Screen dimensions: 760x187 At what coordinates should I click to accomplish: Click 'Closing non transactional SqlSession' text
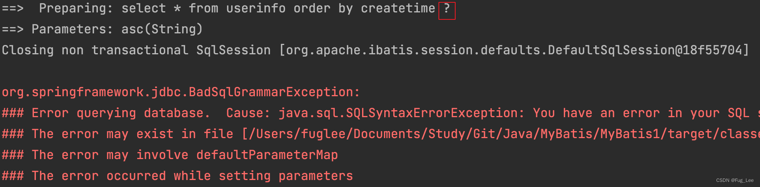pyautogui.click(x=136, y=50)
